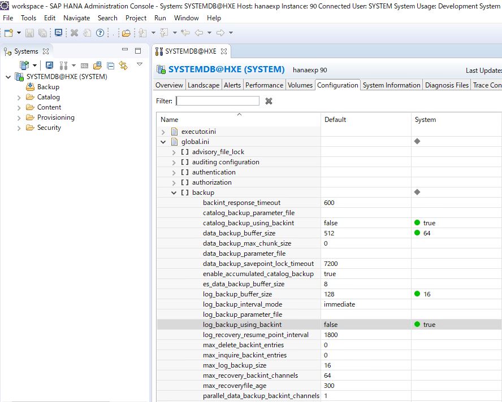The image size is (502, 402).
Task: Expand the Provisioning folder
Action: point(19,117)
